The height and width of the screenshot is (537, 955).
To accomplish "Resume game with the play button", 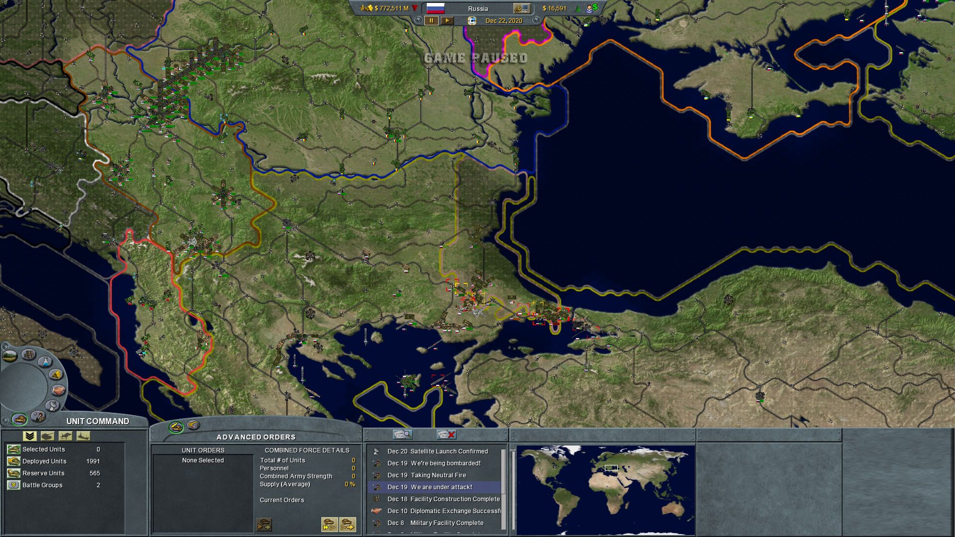I will tap(447, 20).
